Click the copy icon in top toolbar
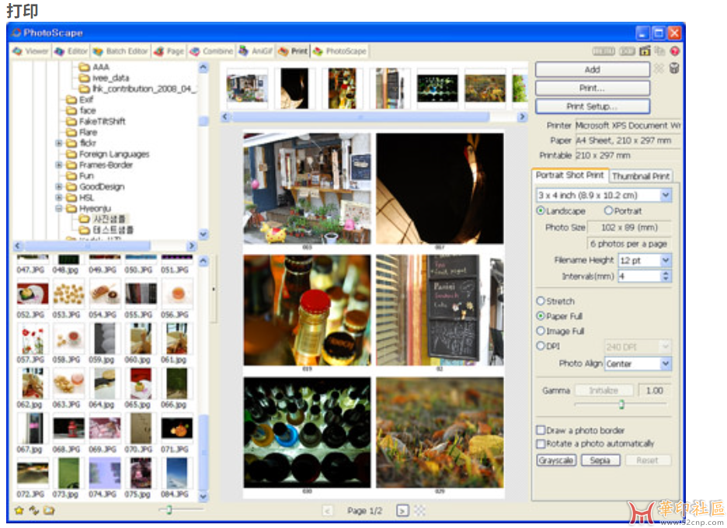The image size is (727, 528). (659, 51)
